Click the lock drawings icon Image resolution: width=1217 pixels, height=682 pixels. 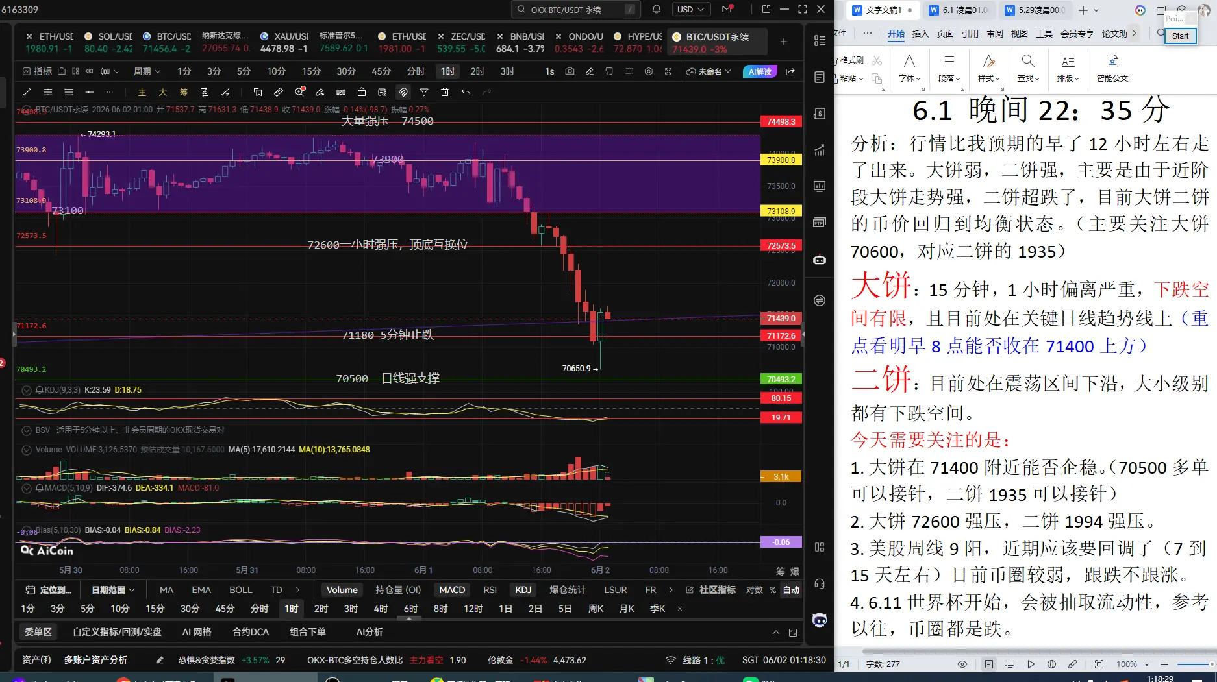[362, 92]
